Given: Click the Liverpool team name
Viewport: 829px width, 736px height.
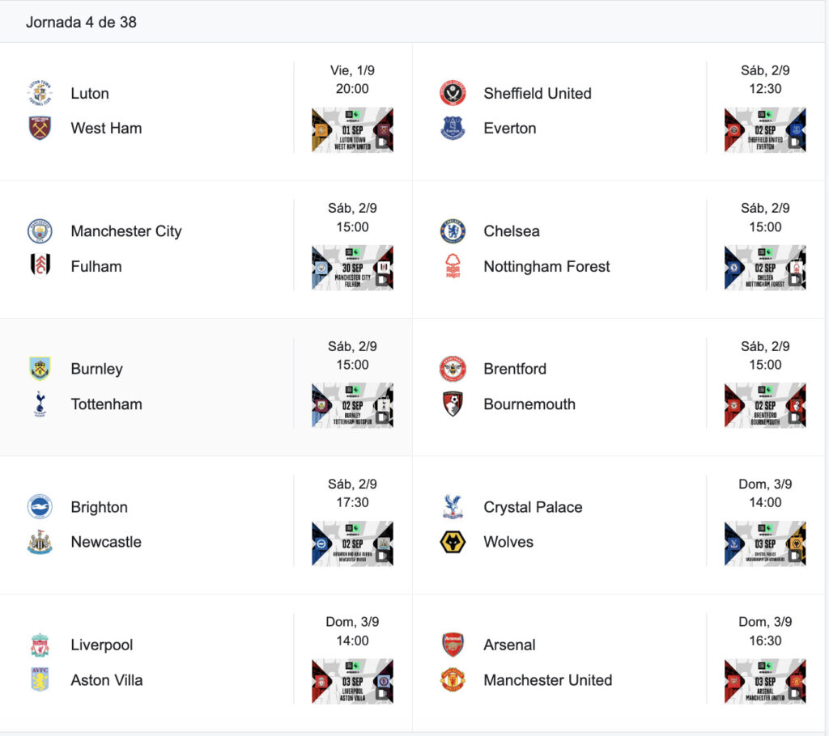Looking at the screenshot, I should coord(102,645).
